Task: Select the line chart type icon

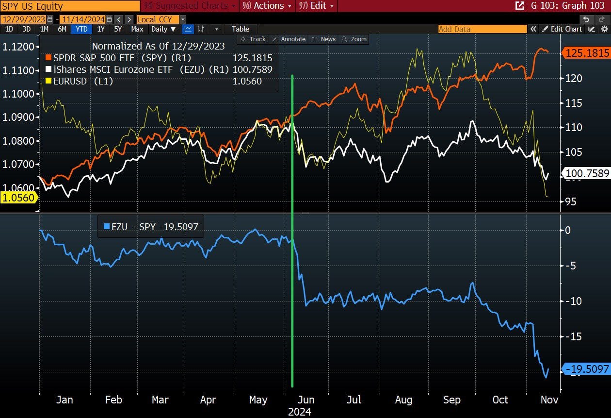Action: [188, 29]
